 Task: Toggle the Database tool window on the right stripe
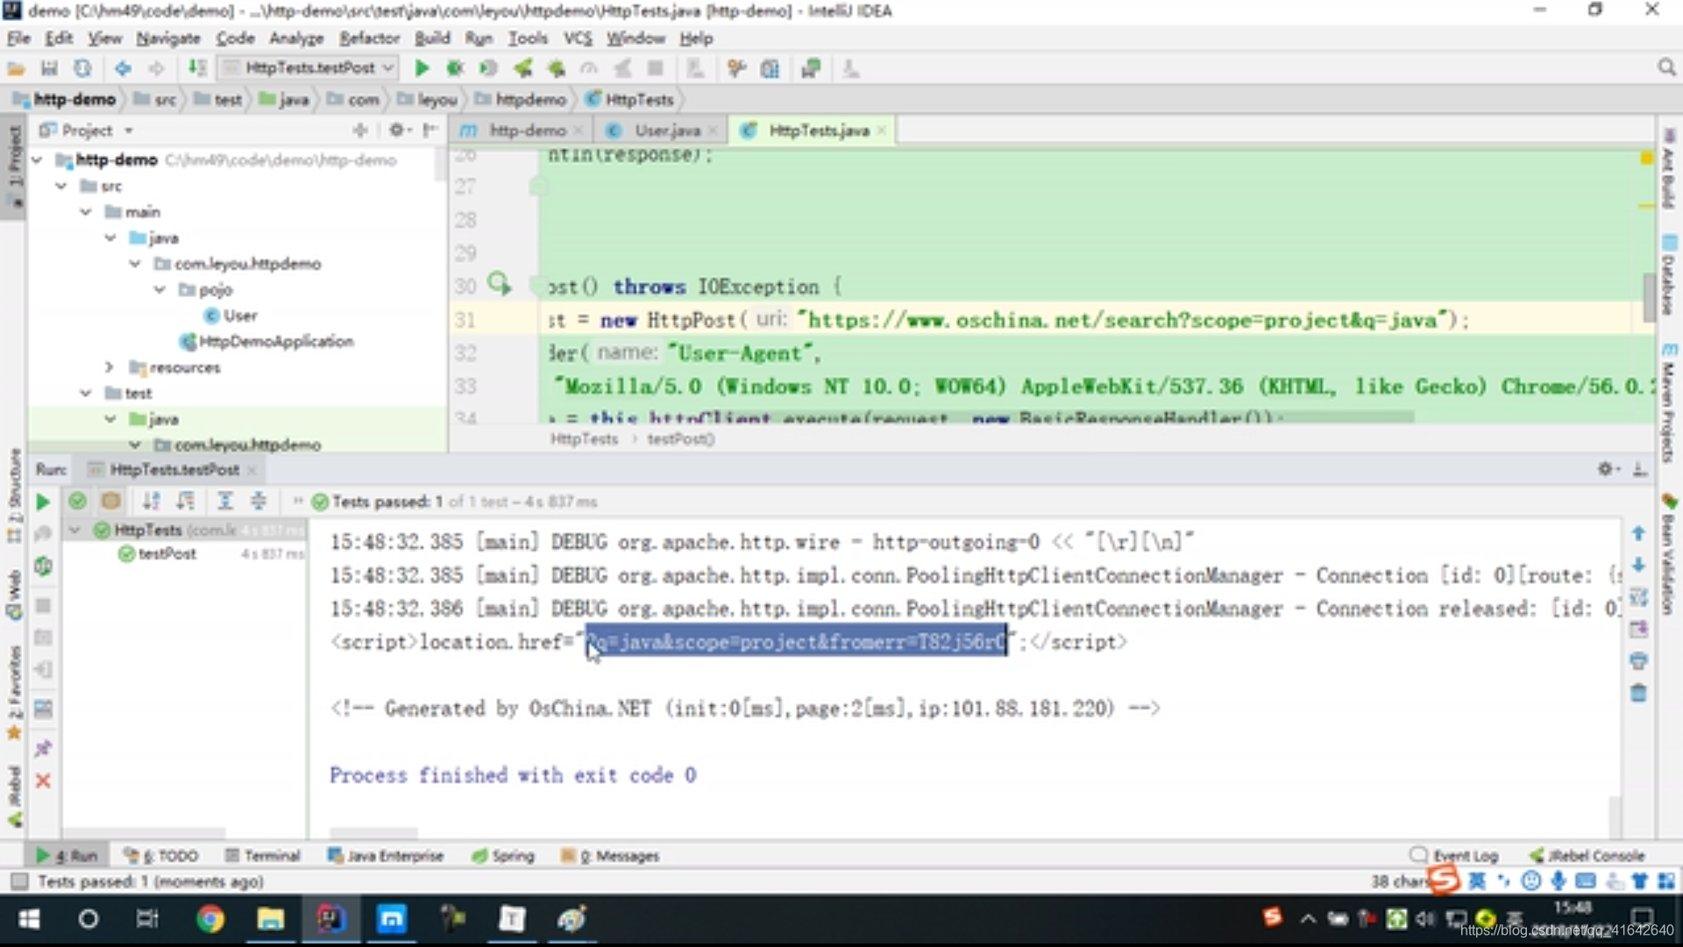[1668, 276]
